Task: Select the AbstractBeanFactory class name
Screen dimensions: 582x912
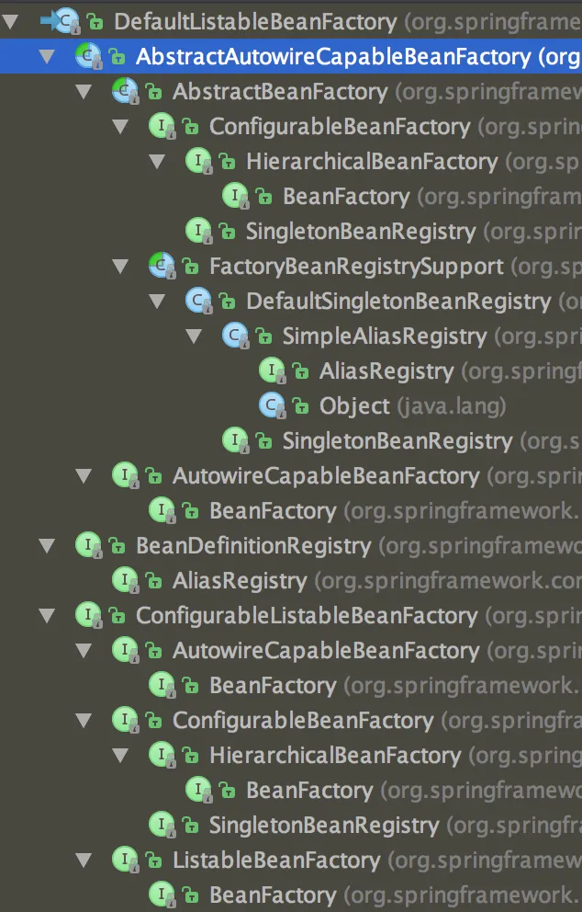Action: click(280, 93)
